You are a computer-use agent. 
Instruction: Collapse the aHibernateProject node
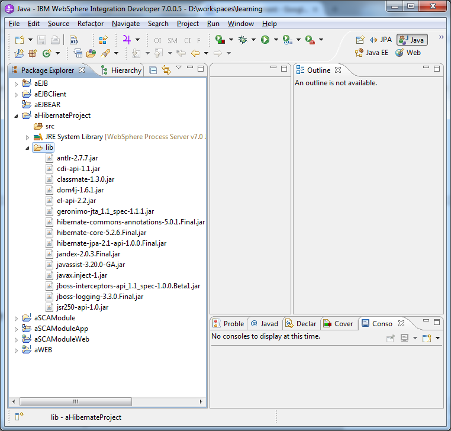pos(16,116)
